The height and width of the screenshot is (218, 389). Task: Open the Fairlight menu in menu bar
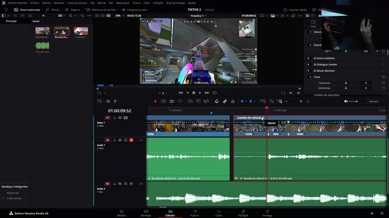(158, 3)
